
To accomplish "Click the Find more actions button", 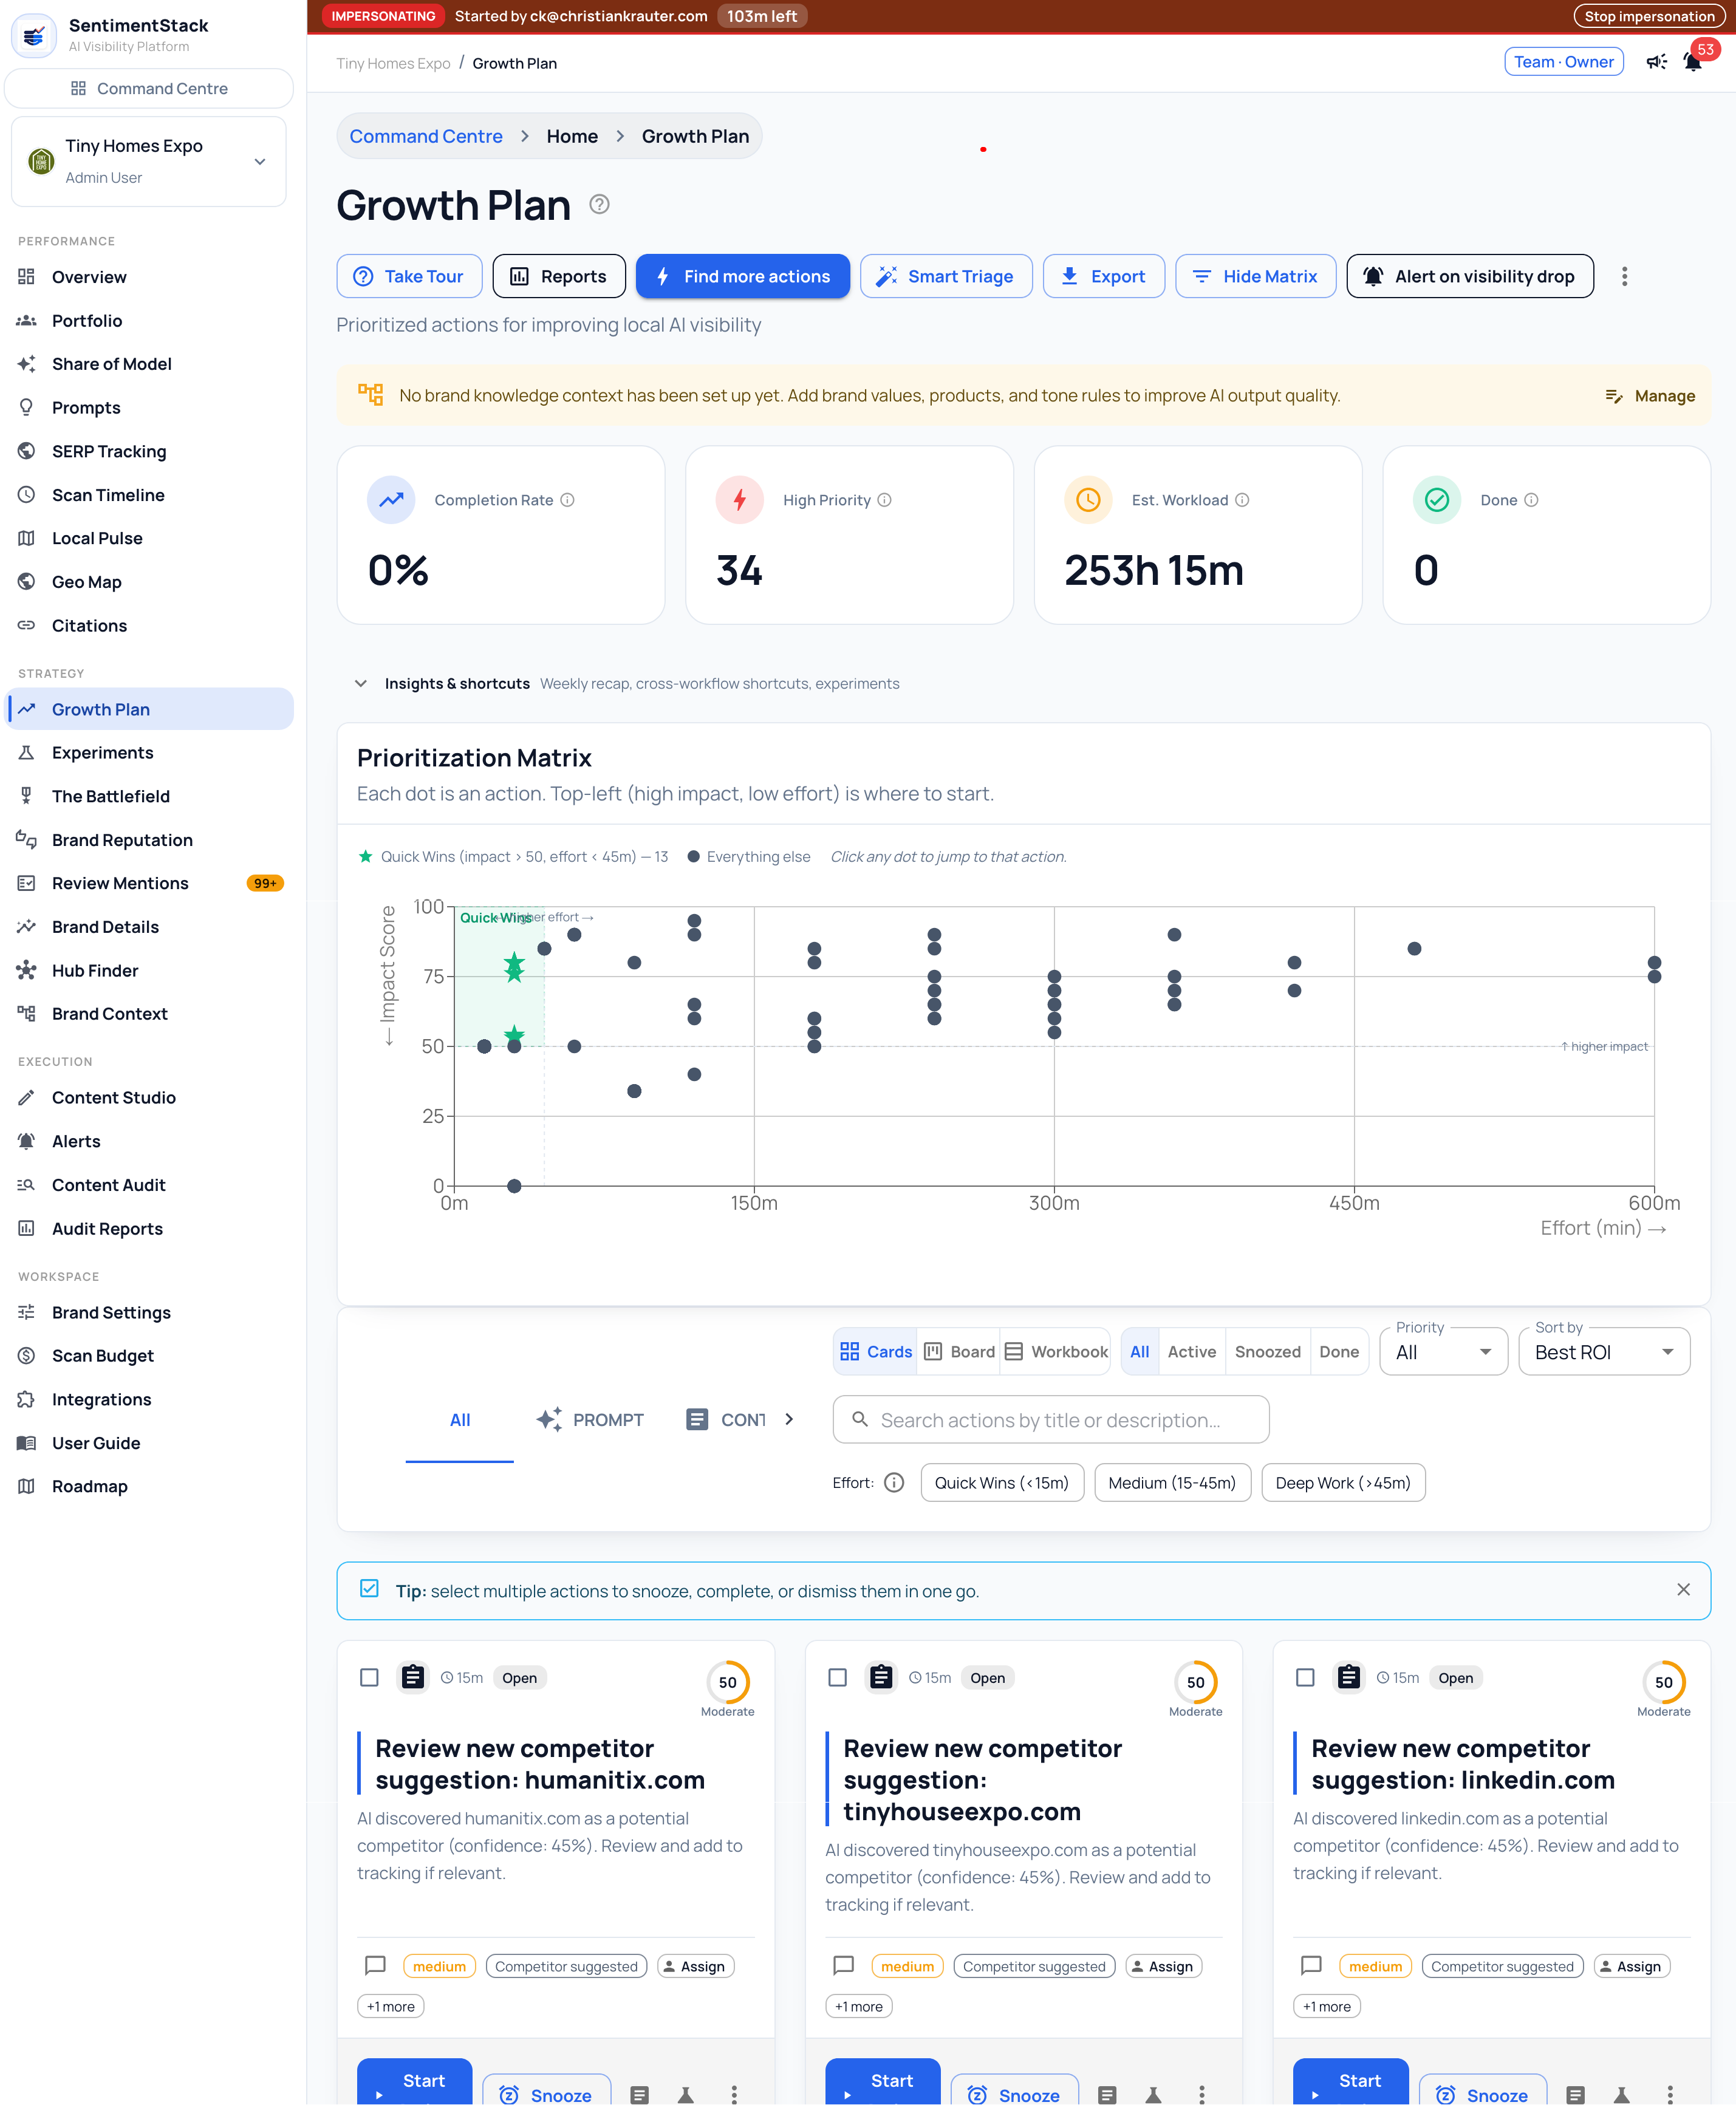I will pos(743,276).
